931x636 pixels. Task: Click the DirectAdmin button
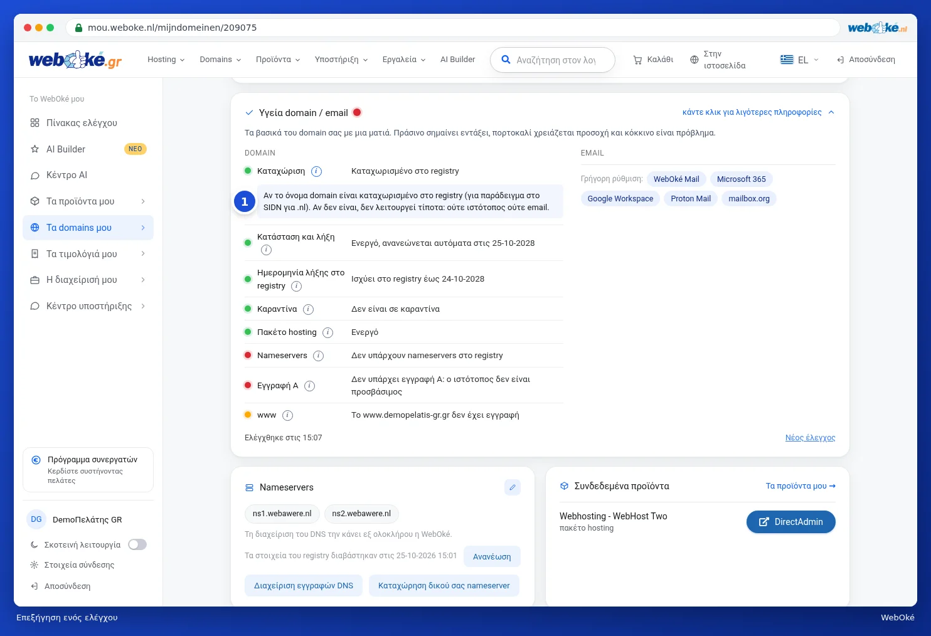(x=790, y=522)
